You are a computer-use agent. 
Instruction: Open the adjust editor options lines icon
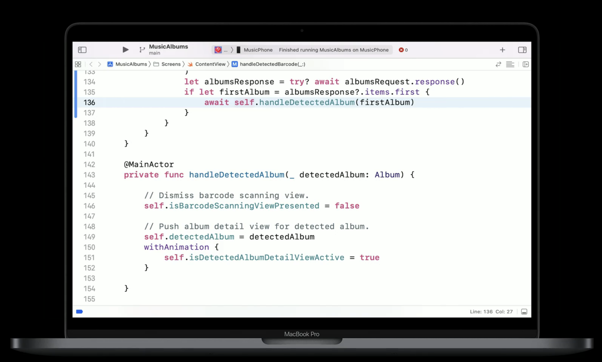pyautogui.click(x=510, y=64)
